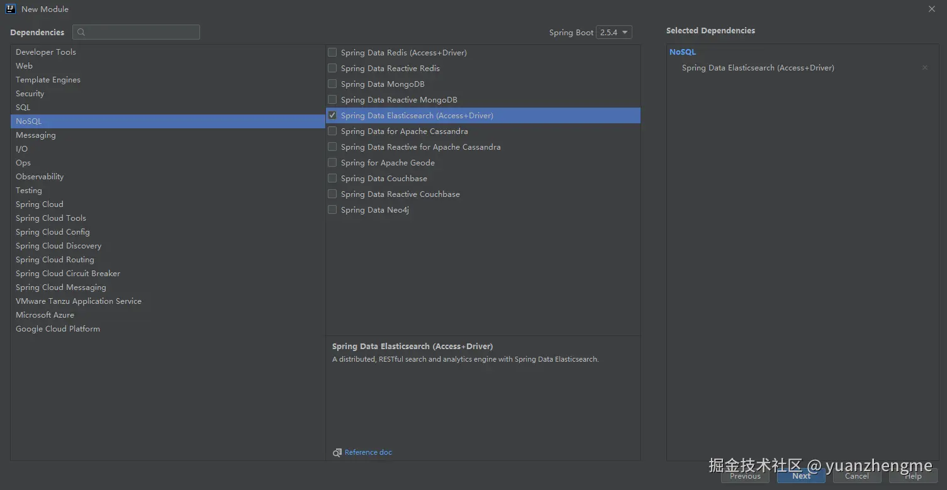Open the Template Engines category

click(167, 80)
